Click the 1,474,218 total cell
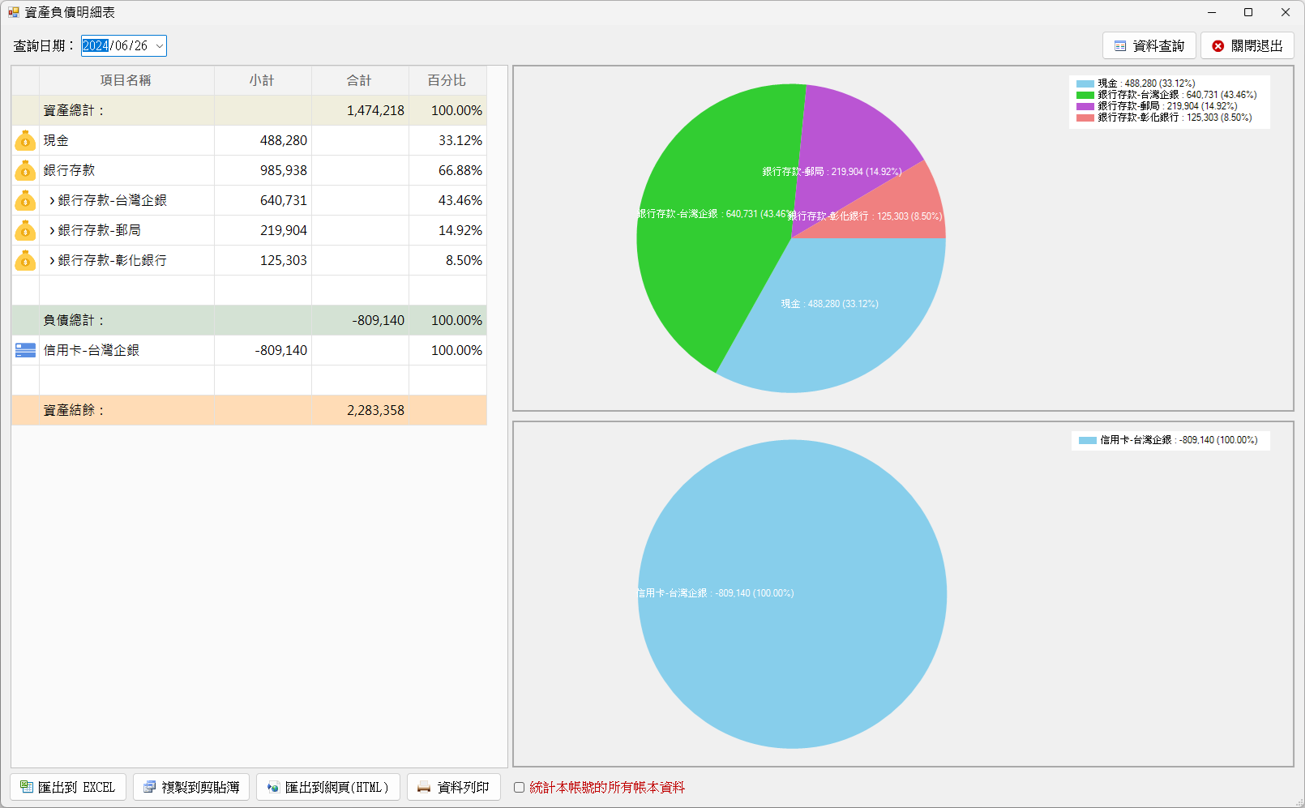Viewport: 1305px width, 808px height. (x=360, y=110)
